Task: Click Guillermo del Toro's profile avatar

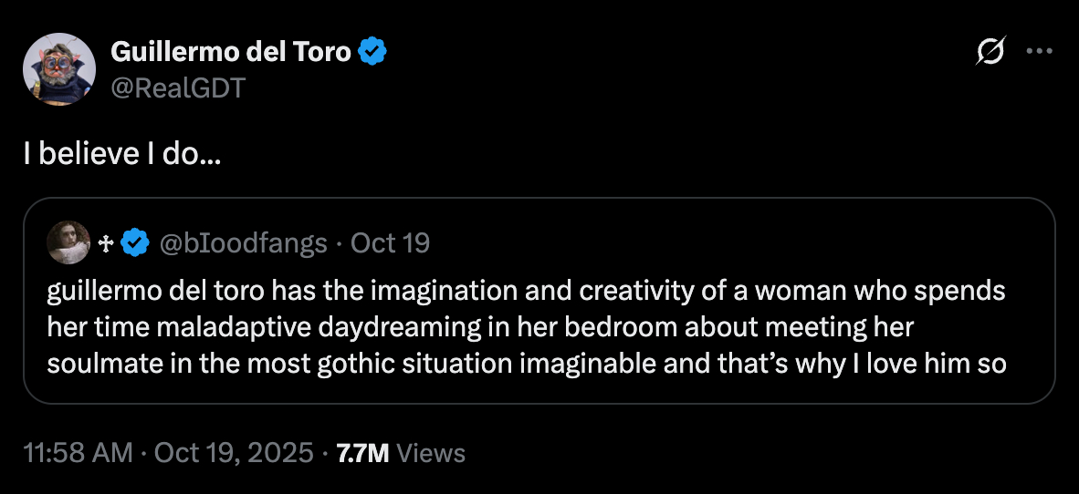Action: (x=59, y=69)
